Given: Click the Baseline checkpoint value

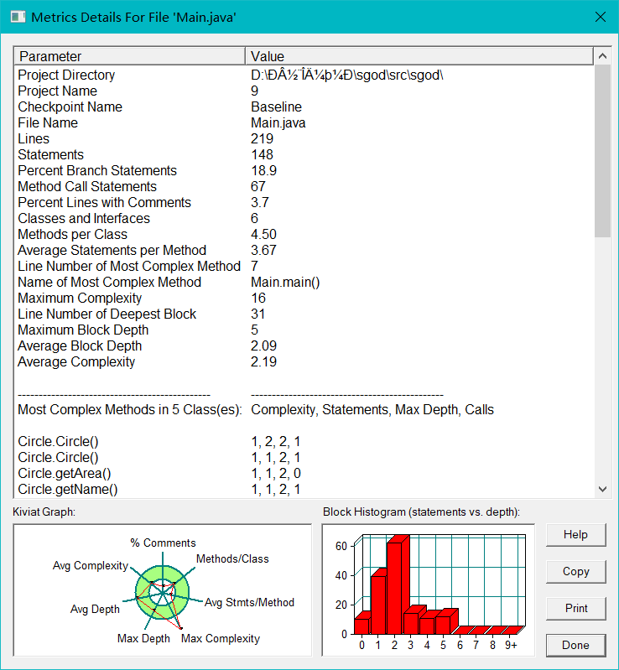Looking at the screenshot, I should point(276,106).
